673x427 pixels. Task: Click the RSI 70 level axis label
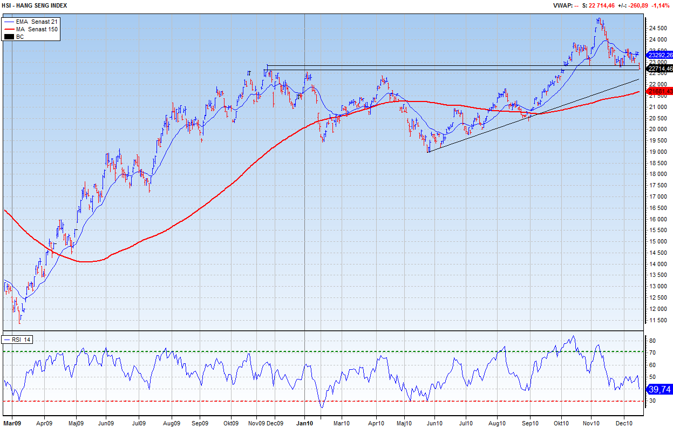click(x=652, y=353)
